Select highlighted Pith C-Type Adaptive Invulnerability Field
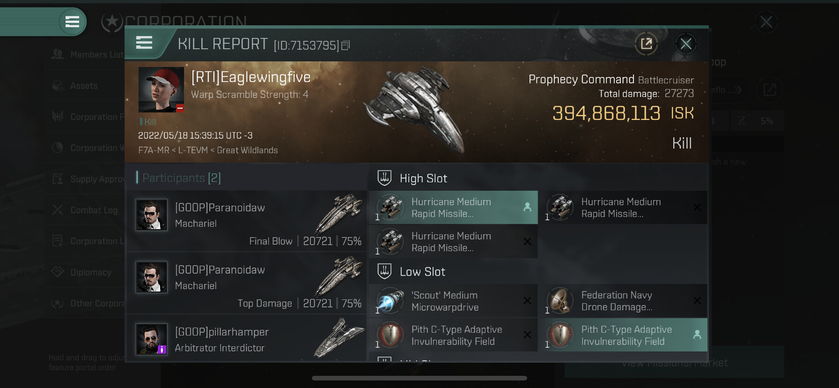The width and height of the screenshot is (839, 388). (623, 335)
